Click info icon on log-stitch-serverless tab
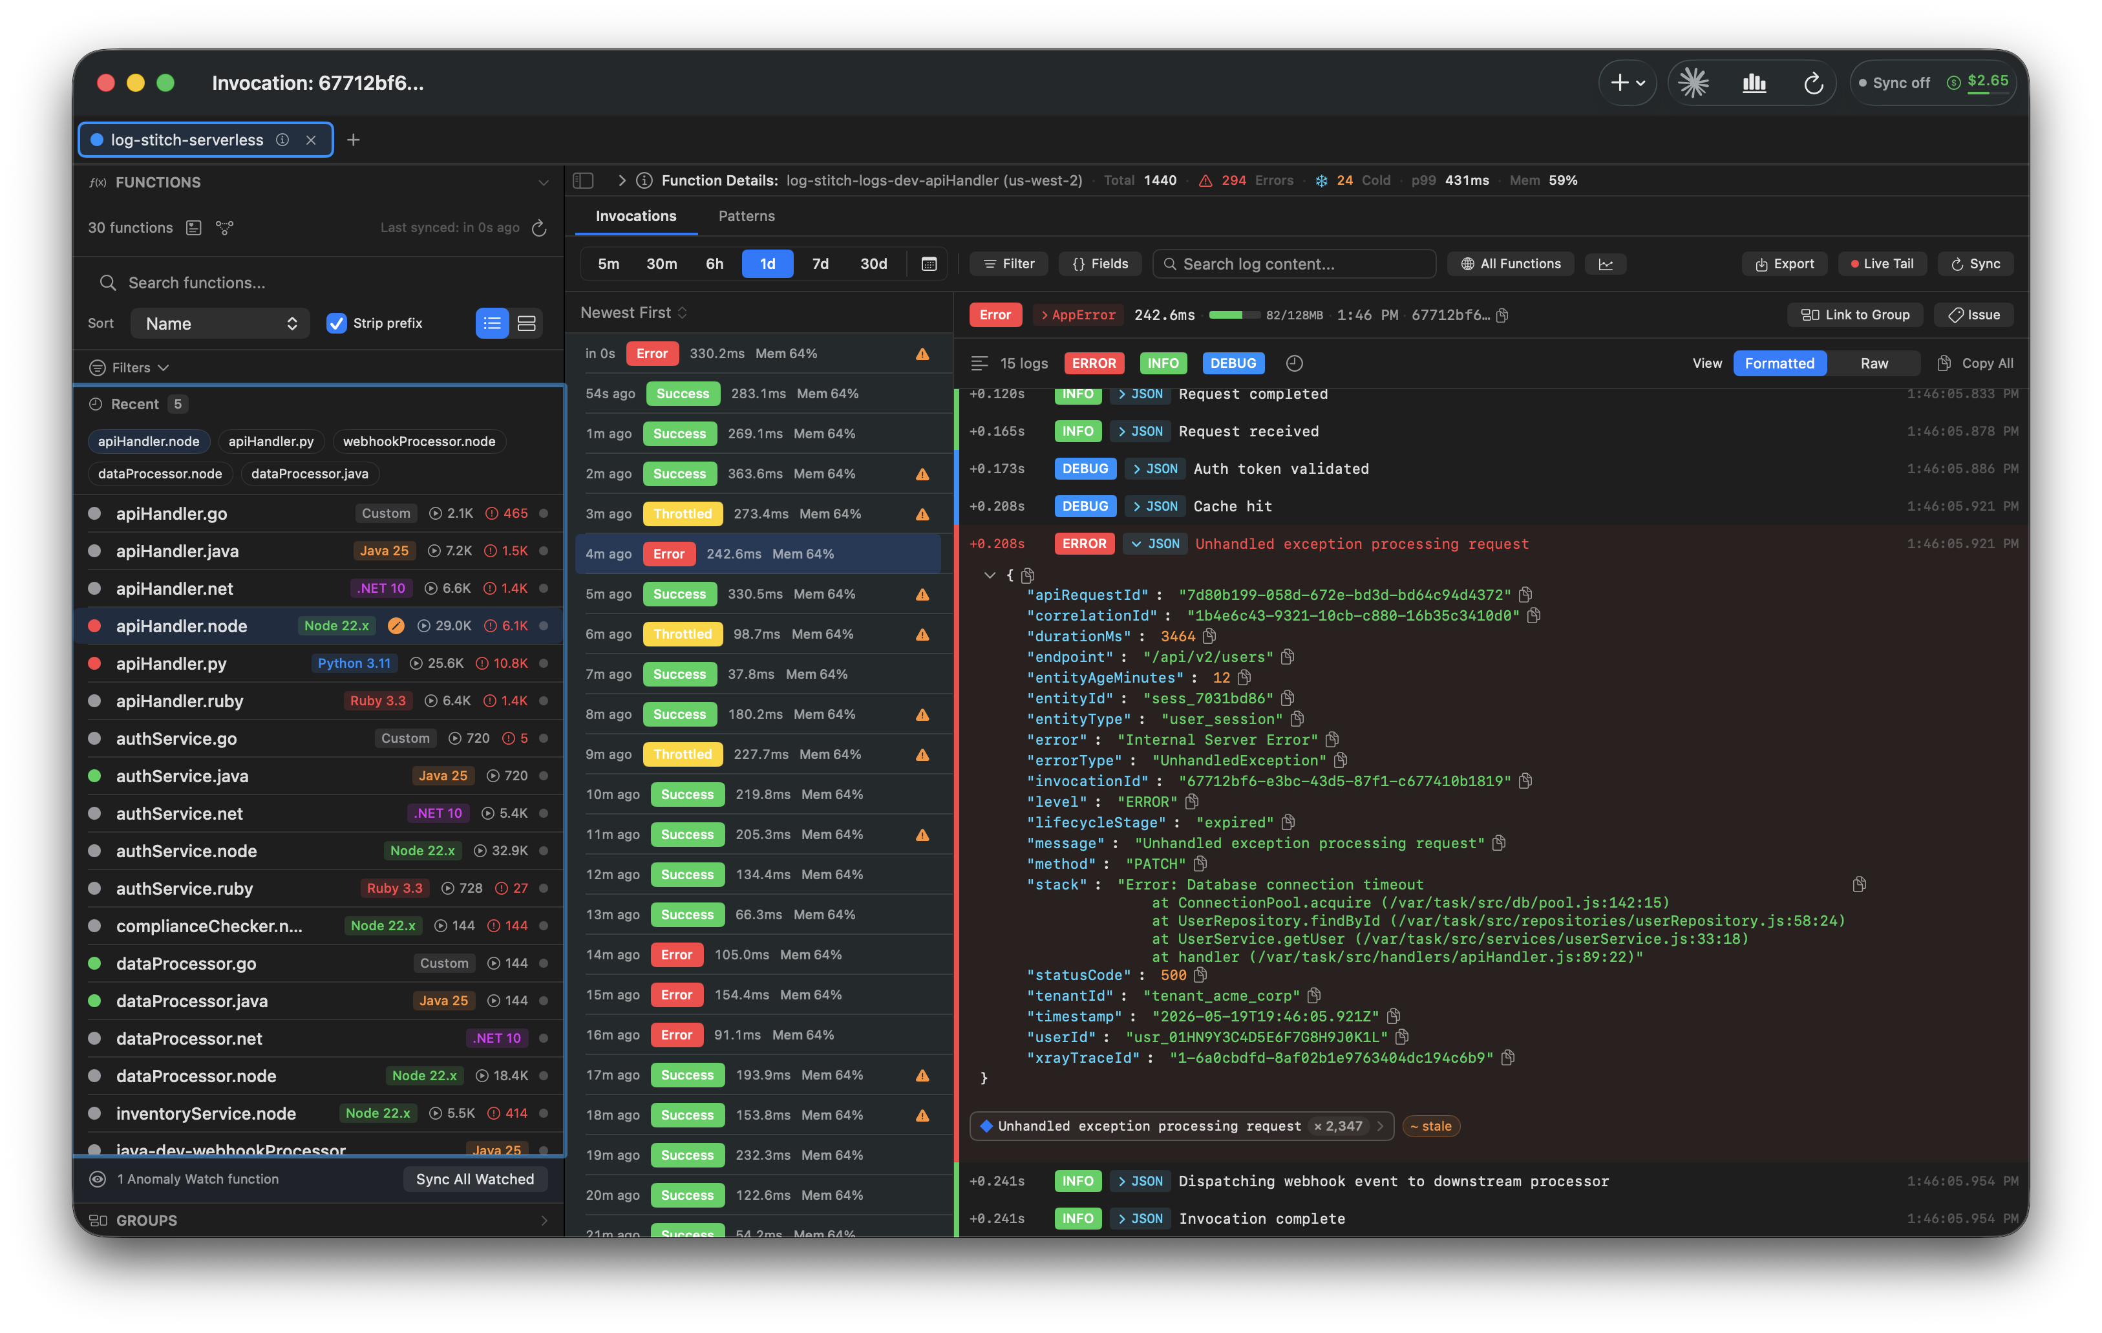The image size is (2102, 1333). point(283,140)
